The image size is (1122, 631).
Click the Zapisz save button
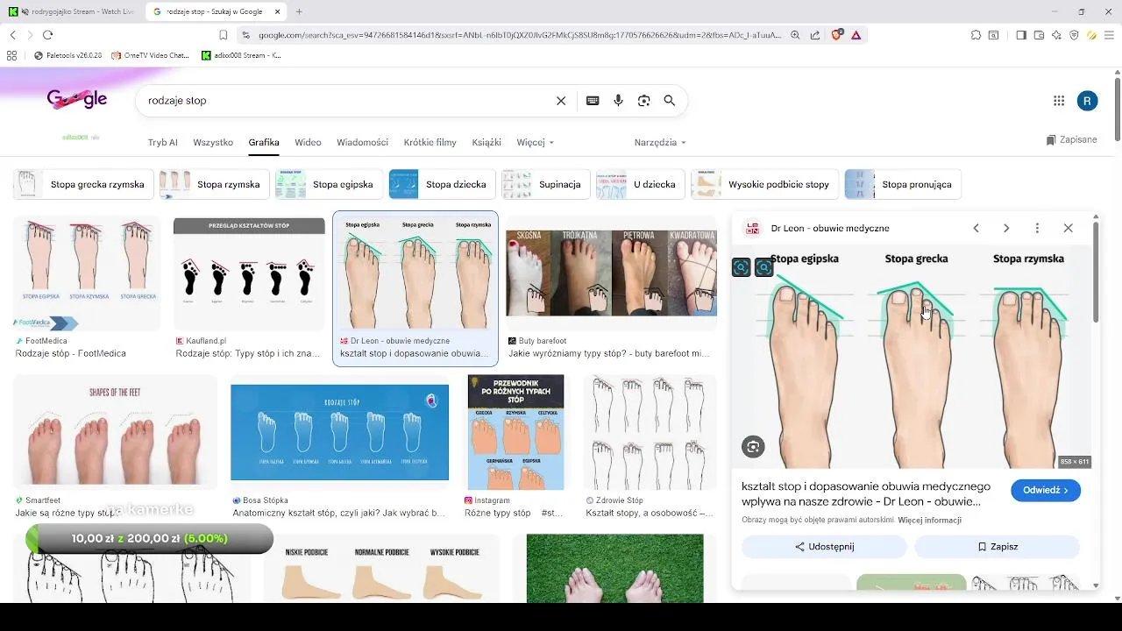point(998,547)
